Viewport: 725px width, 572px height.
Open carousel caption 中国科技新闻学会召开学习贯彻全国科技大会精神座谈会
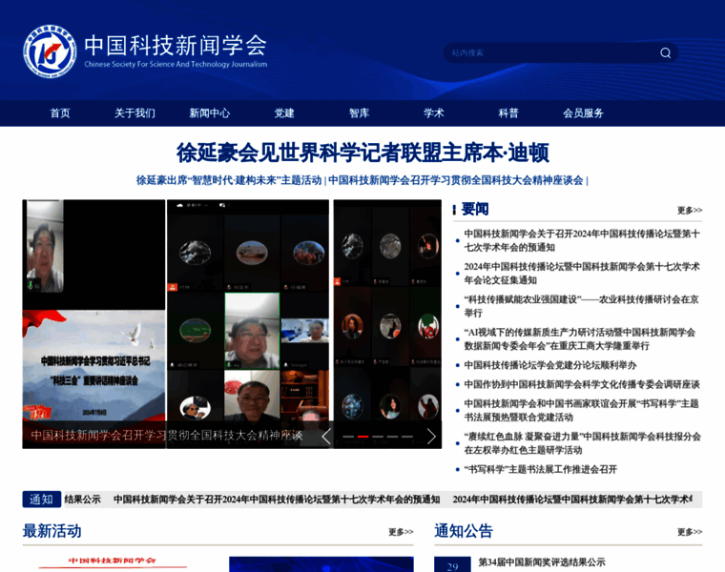(x=166, y=436)
